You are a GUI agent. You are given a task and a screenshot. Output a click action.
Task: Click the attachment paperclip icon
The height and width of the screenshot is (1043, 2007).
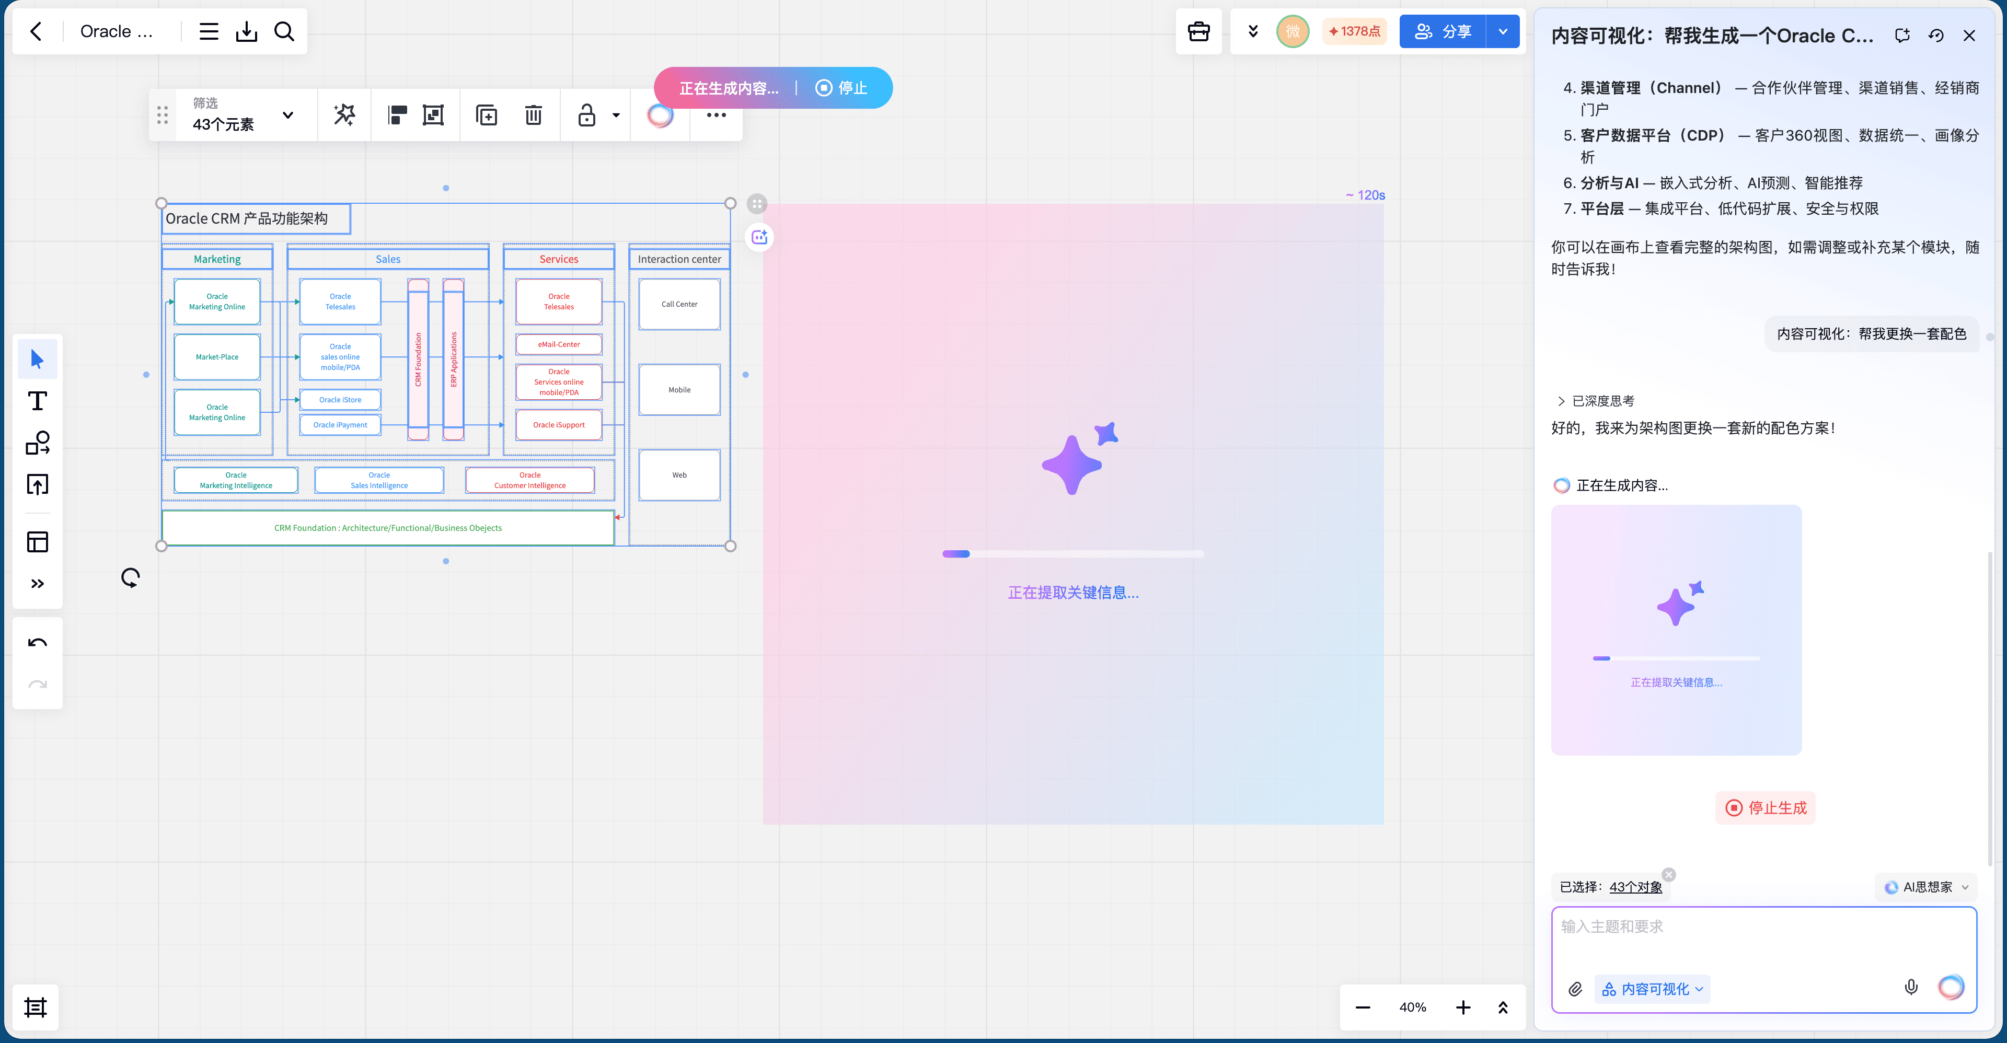pyautogui.click(x=1575, y=989)
